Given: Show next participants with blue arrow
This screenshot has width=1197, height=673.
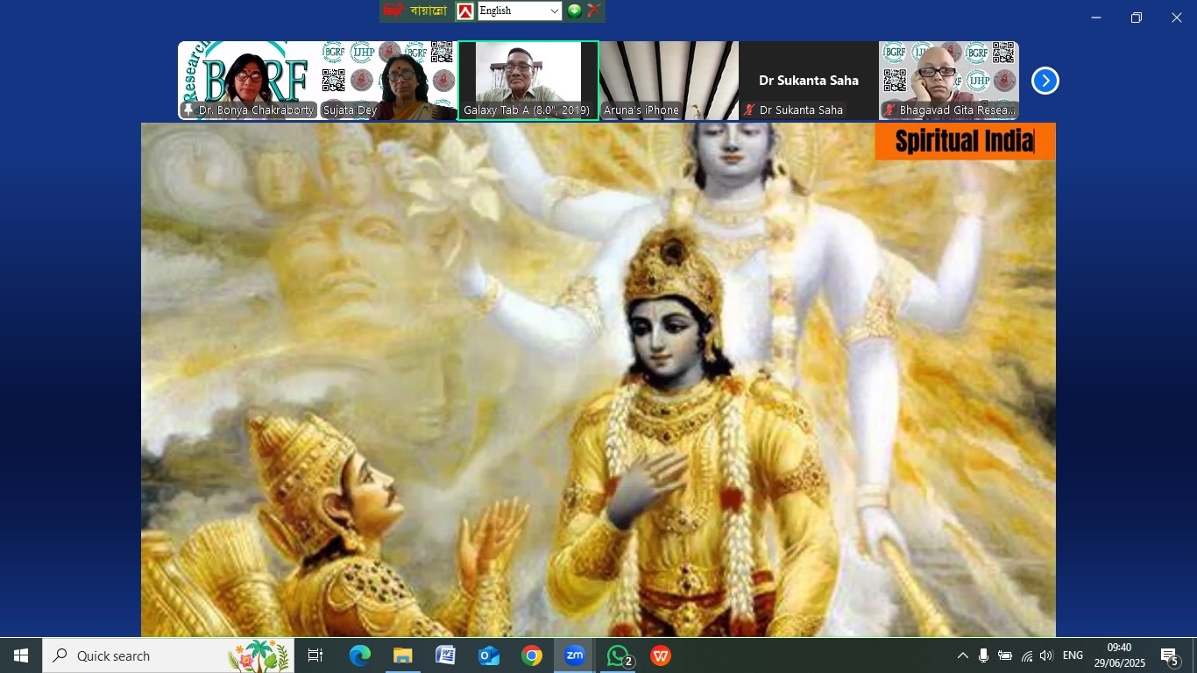Looking at the screenshot, I should [x=1045, y=81].
